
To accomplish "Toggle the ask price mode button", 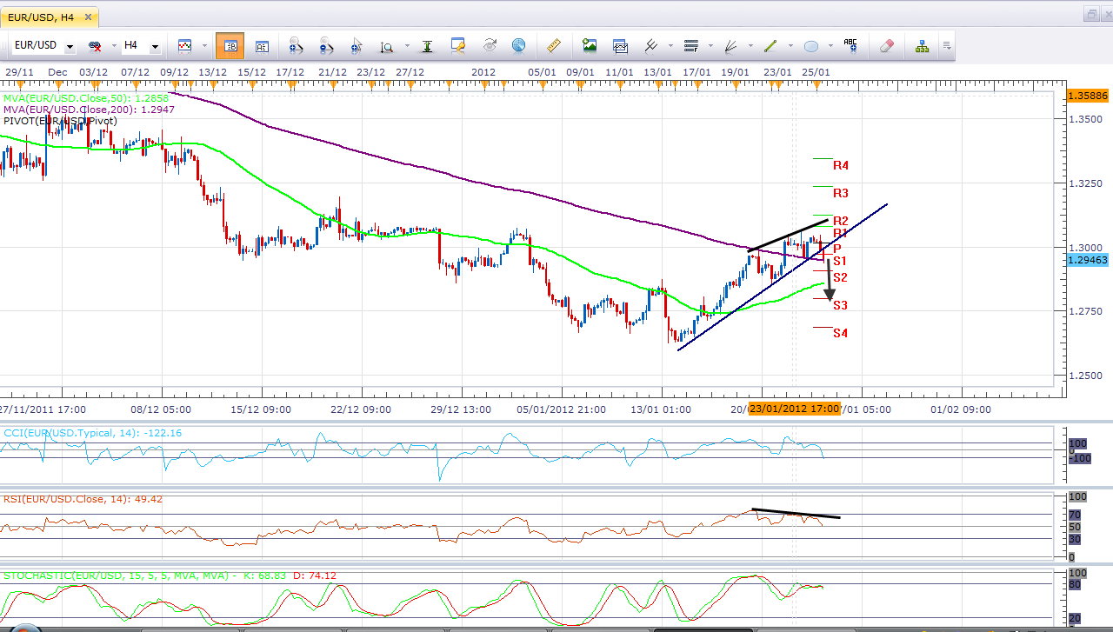I will click(x=262, y=46).
